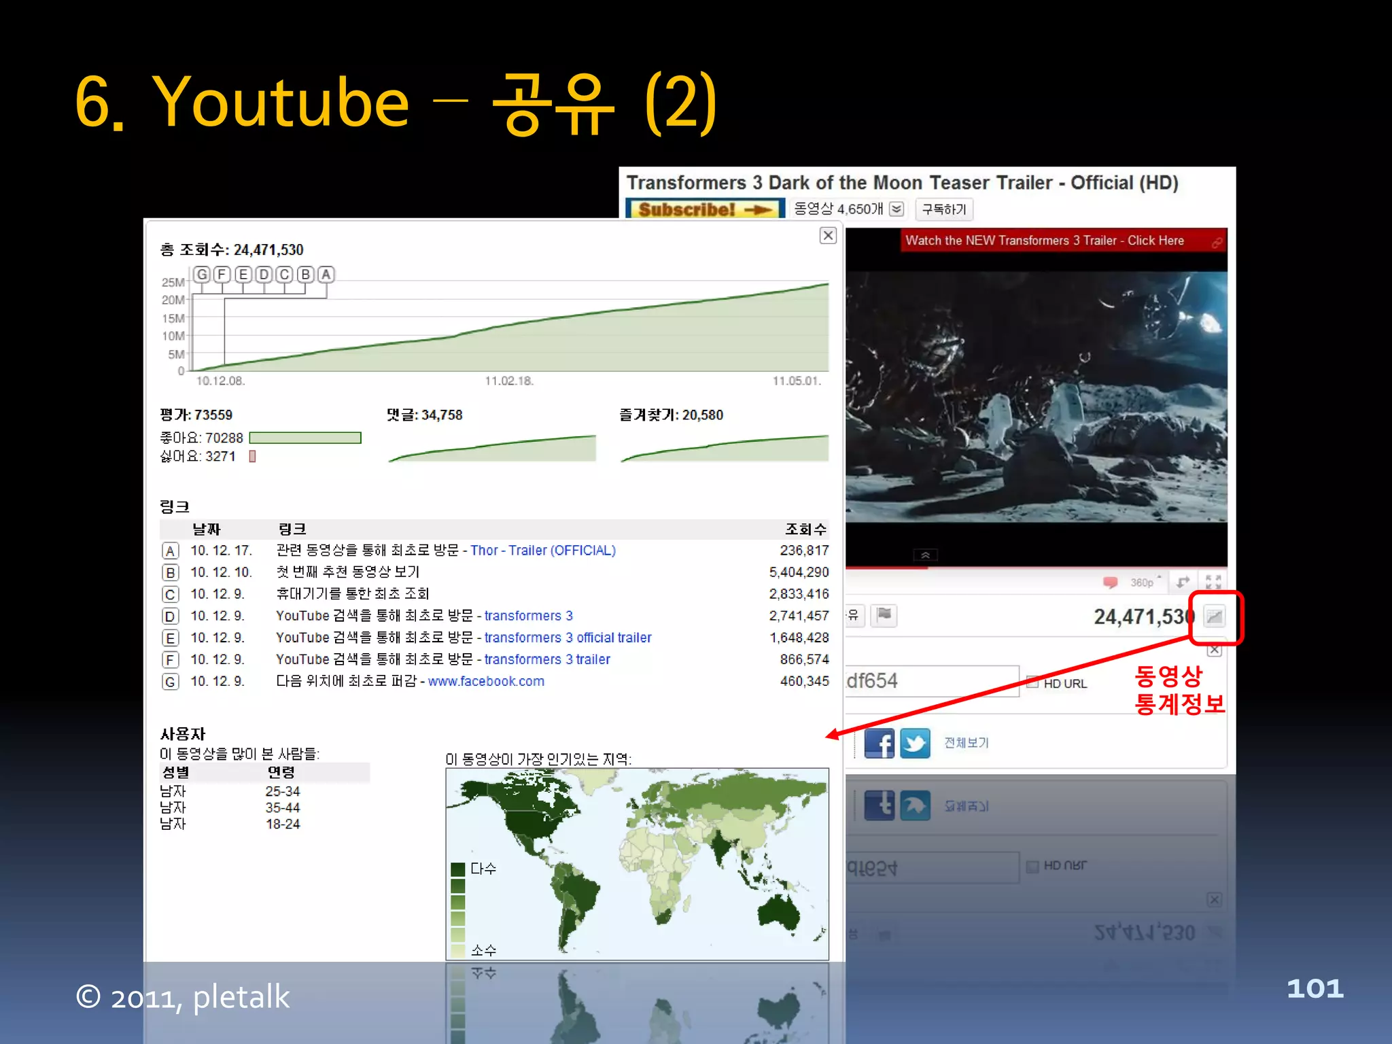
Task: Click row label B in links table
Action: pyautogui.click(x=171, y=573)
